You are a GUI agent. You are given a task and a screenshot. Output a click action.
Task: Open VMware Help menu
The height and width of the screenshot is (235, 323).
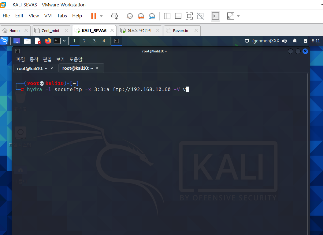pyautogui.click(x=77, y=16)
